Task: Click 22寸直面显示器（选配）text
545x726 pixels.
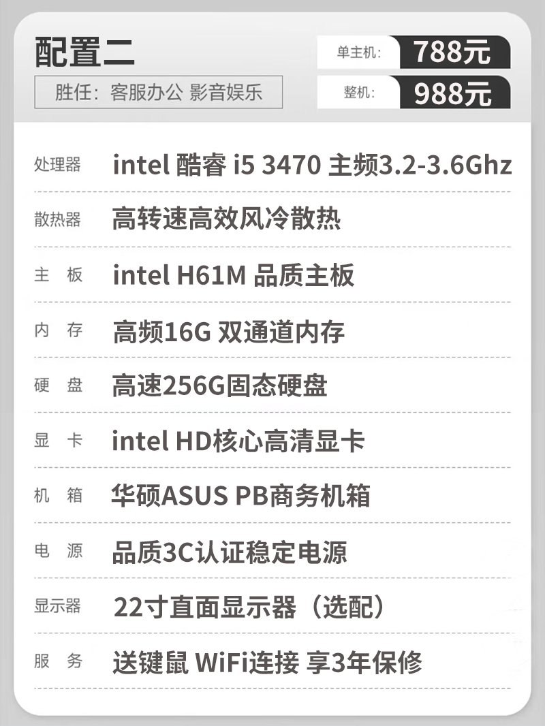Action: [250, 607]
